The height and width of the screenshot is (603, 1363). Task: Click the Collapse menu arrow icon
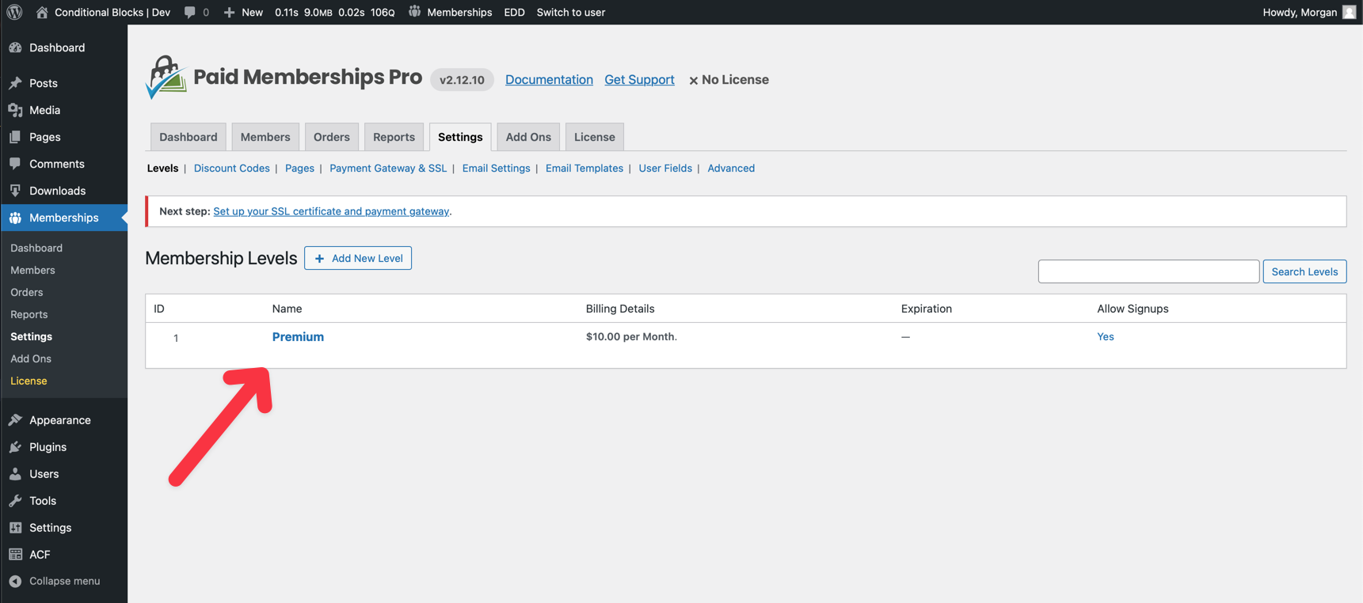pos(15,581)
